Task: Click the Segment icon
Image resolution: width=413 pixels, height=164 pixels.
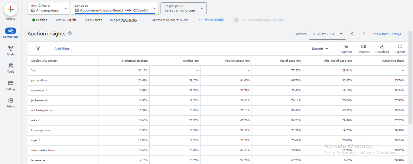Action: tap(346, 47)
